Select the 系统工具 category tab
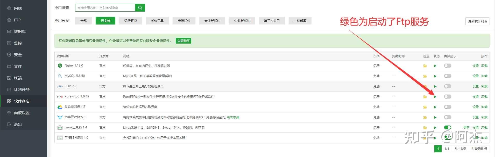The height and width of the screenshot is (157, 495). point(157,21)
